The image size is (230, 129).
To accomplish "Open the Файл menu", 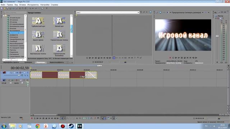I will click(x=3, y=5).
